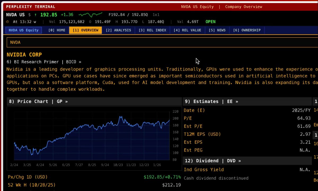Viewport: 318px width, 191px height.
Task: Click the NVDA US Equity header text
Action: coord(197,7)
